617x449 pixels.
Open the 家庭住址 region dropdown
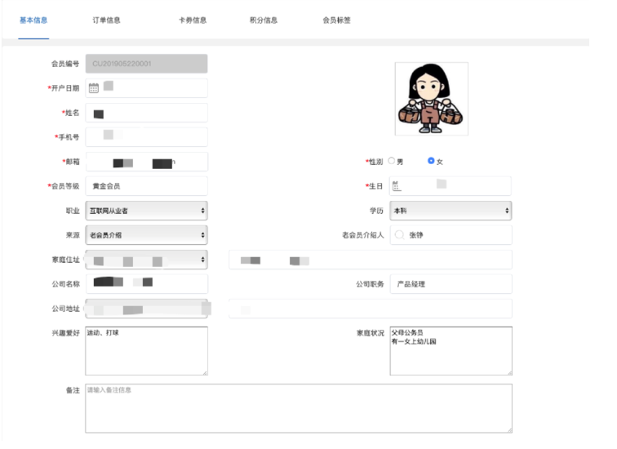pos(146,260)
